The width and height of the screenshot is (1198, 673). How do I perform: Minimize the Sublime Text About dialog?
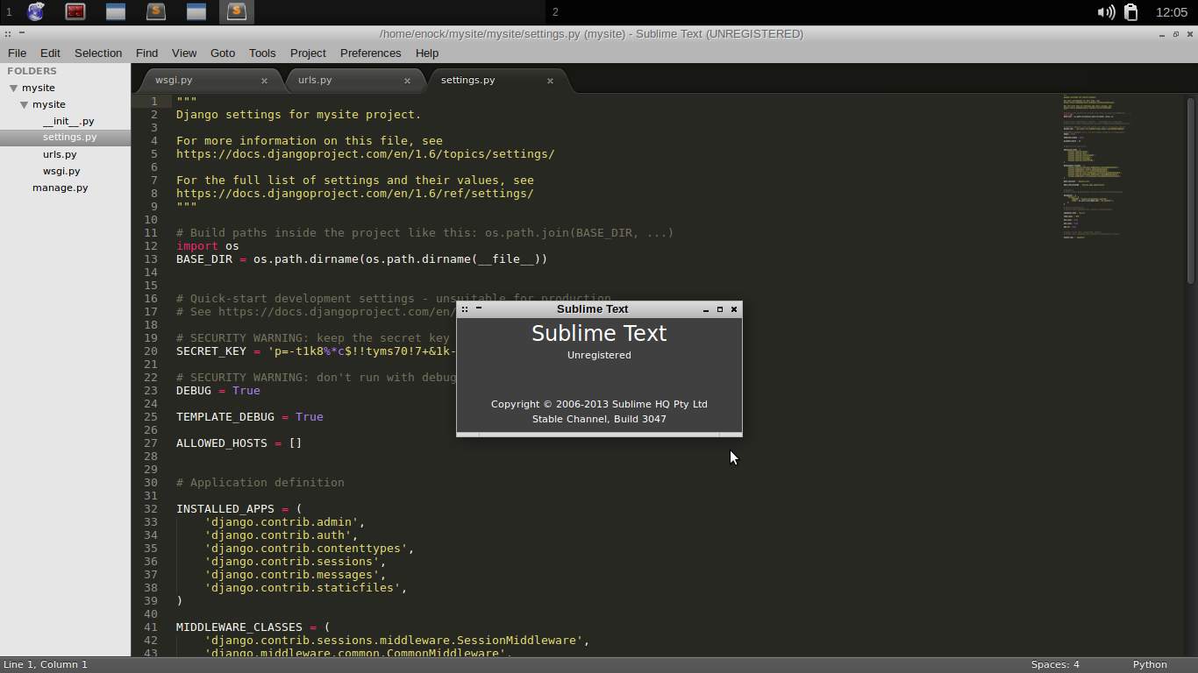tap(706, 309)
